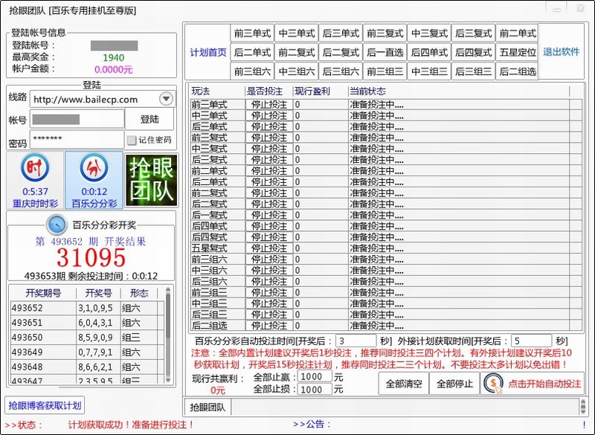Select the 抢眼团队 tab at bottom
The width and height of the screenshot is (595, 435).
click(208, 407)
